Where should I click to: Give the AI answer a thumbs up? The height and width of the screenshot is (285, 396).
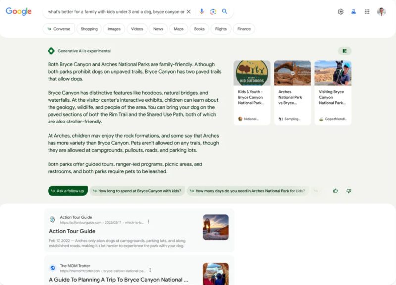(335, 190)
